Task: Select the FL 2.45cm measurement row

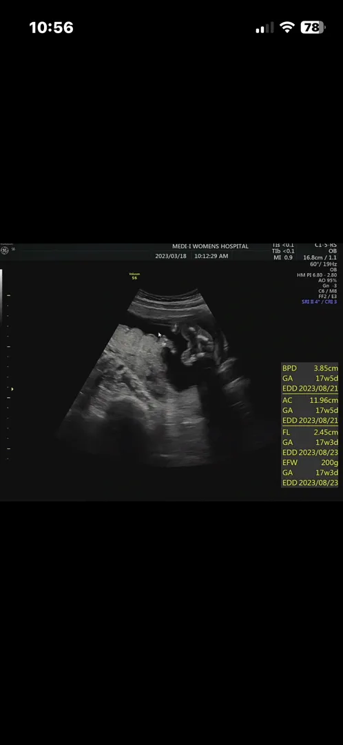Action: [310, 433]
